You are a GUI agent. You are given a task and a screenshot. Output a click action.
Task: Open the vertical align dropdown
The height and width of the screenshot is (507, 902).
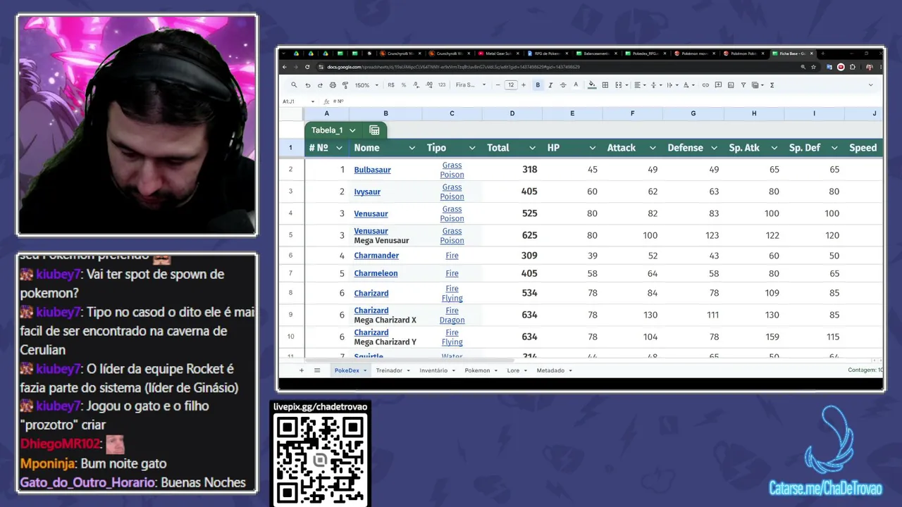click(x=656, y=85)
